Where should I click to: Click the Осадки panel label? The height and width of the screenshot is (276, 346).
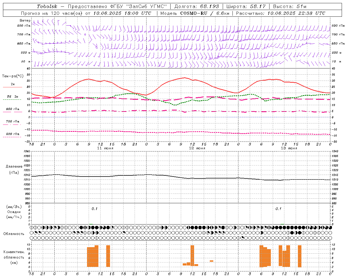pos(14,212)
